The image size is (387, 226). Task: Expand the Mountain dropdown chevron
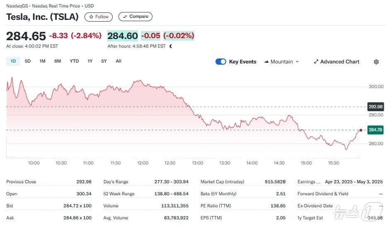297,62
